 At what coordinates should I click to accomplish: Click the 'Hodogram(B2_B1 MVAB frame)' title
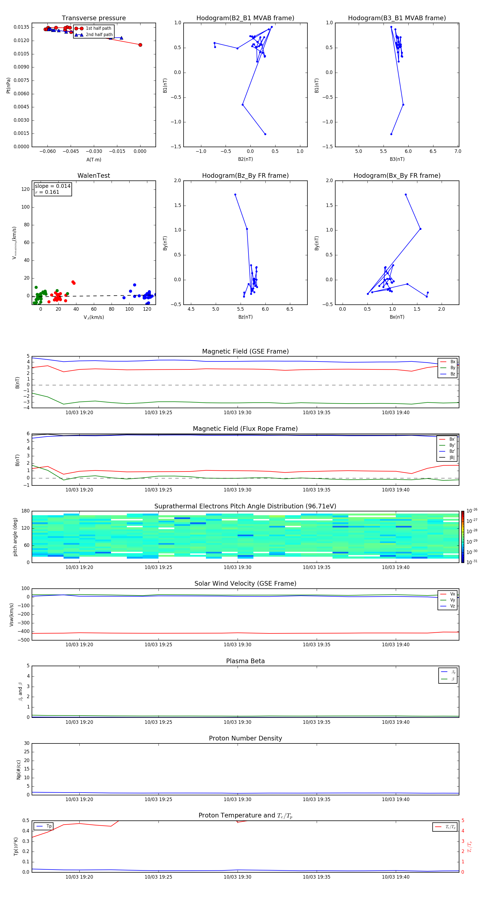(245, 18)
